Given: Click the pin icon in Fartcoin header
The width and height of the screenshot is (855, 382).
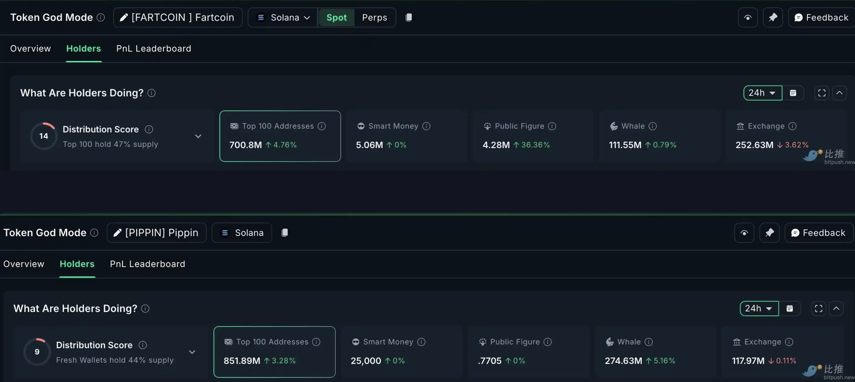Looking at the screenshot, I should pyautogui.click(x=772, y=18).
